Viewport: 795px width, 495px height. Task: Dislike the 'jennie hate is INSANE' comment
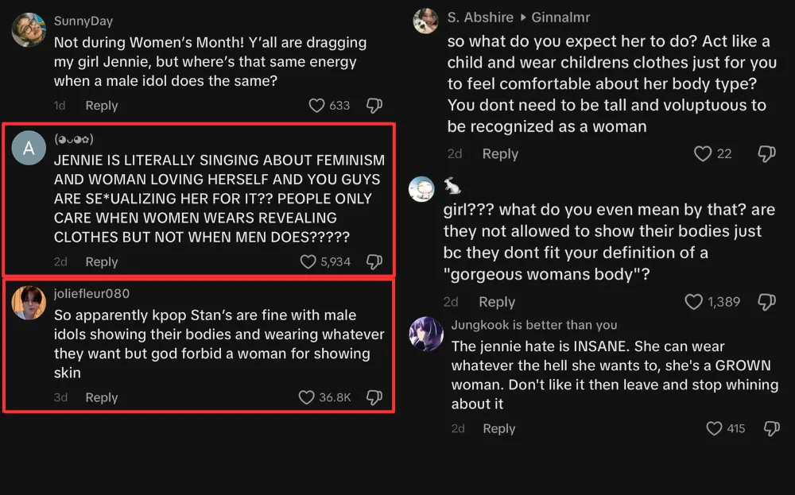(770, 428)
